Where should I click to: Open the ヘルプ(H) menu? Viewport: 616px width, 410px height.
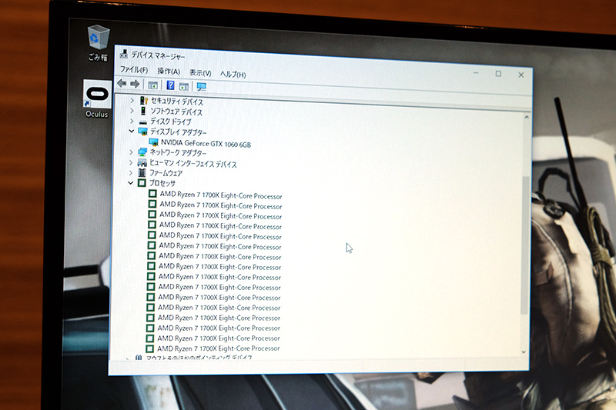(233, 75)
